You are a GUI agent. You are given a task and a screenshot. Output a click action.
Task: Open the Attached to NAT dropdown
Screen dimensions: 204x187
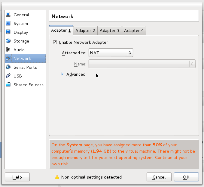(111, 53)
